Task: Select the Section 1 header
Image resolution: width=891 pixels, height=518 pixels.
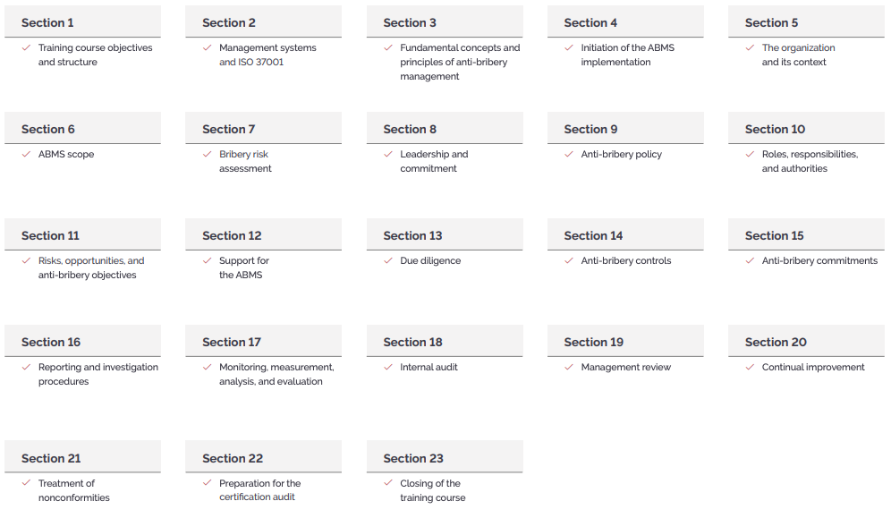Action: pos(83,21)
